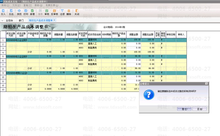The image size is (220, 136).
Task: Click the 审核人 column header
Action: (181, 34)
